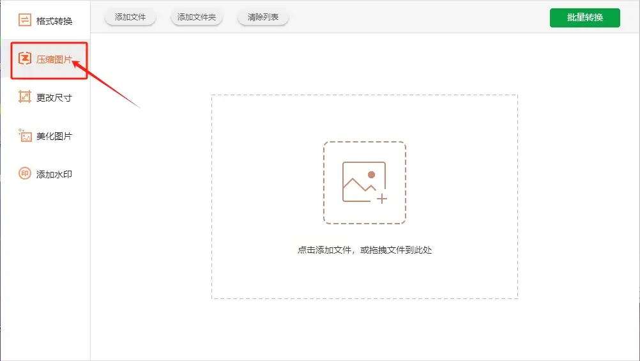Click the 格式转换 sidebar icon
The image size is (640, 361).
(x=24, y=20)
